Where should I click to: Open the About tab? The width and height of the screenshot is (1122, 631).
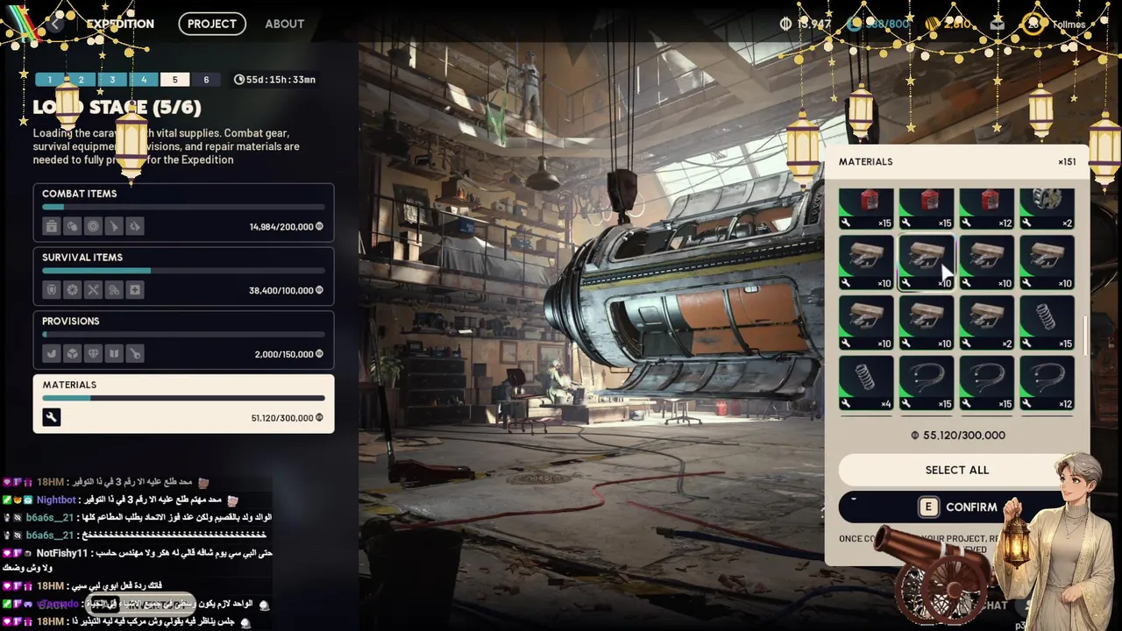coord(285,24)
